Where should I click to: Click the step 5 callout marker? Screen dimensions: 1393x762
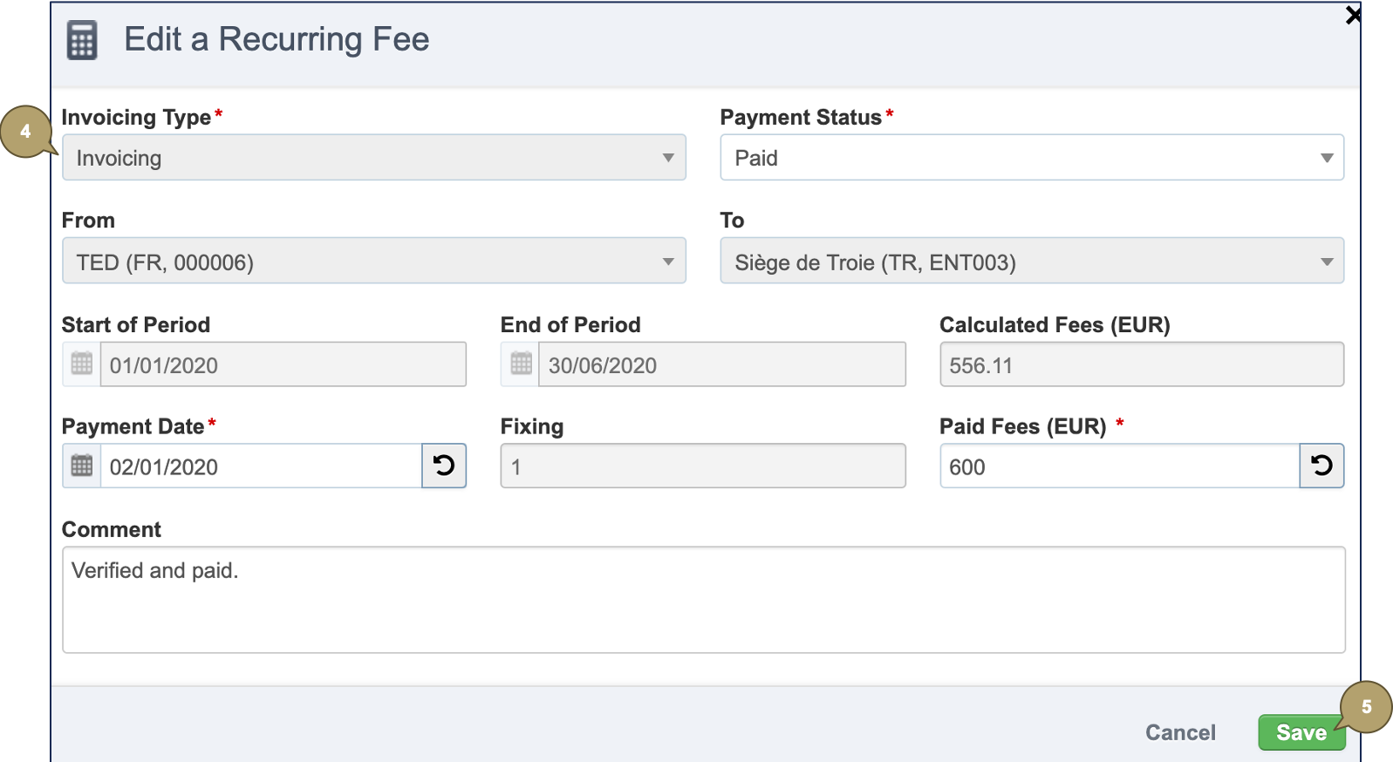point(1366,706)
